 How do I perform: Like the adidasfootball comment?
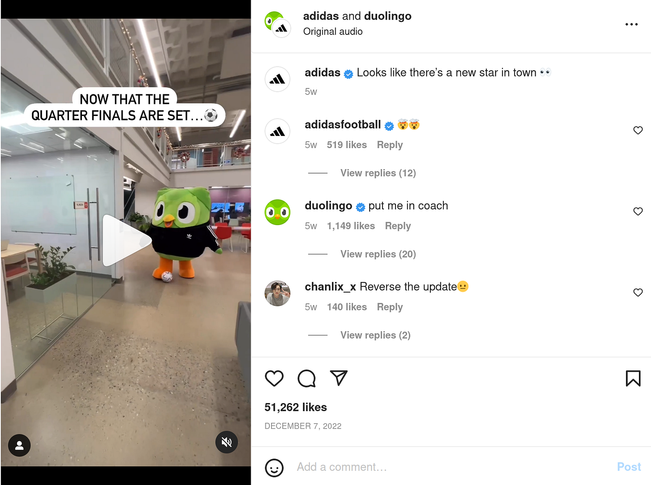[638, 130]
